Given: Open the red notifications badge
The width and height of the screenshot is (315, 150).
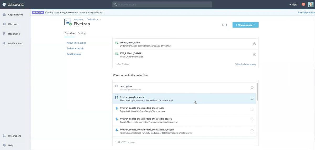Looking at the screenshot, I should tap(303, 4).
